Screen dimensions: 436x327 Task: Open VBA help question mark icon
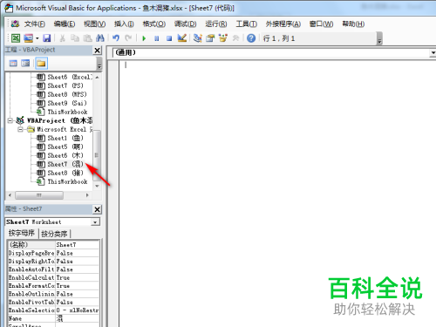(251, 38)
